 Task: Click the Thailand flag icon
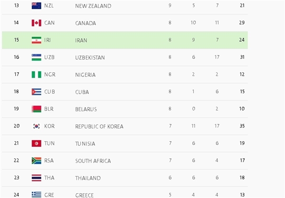coord(37,178)
